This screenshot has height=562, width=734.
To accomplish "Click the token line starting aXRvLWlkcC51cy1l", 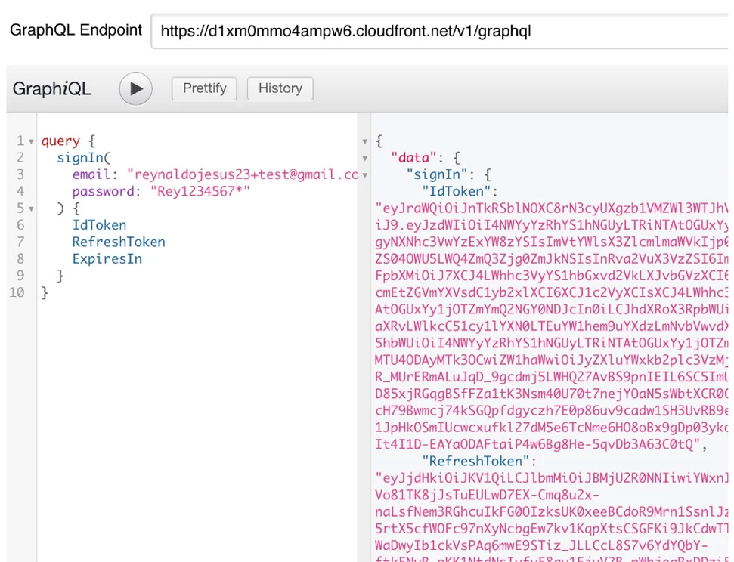I will coord(551,326).
